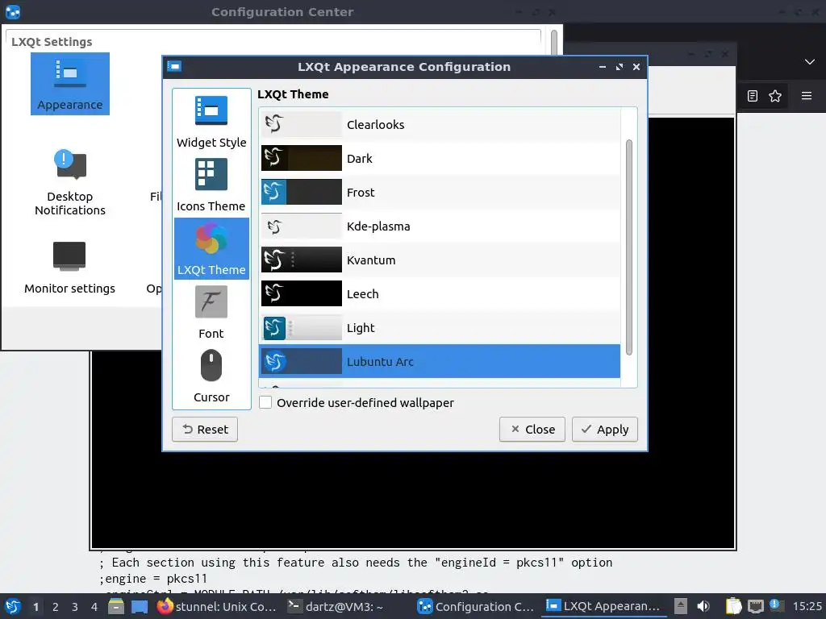Open Appearance in Configuration Center
The width and height of the screenshot is (826, 619).
tap(70, 84)
